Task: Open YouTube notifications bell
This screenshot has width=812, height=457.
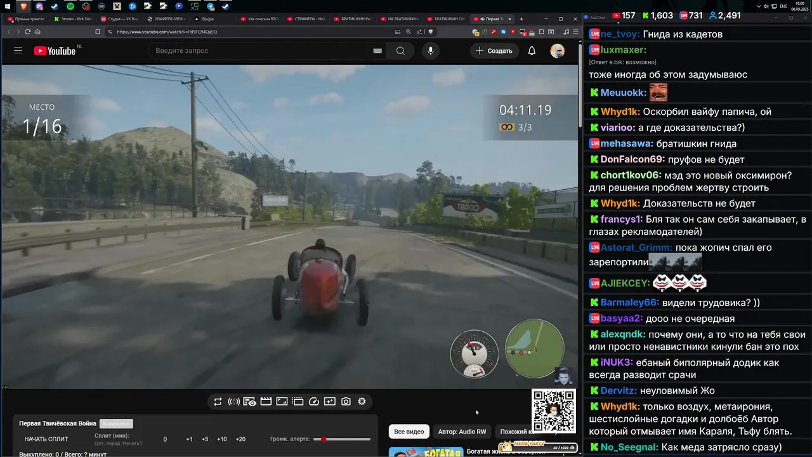Action: [x=532, y=51]
